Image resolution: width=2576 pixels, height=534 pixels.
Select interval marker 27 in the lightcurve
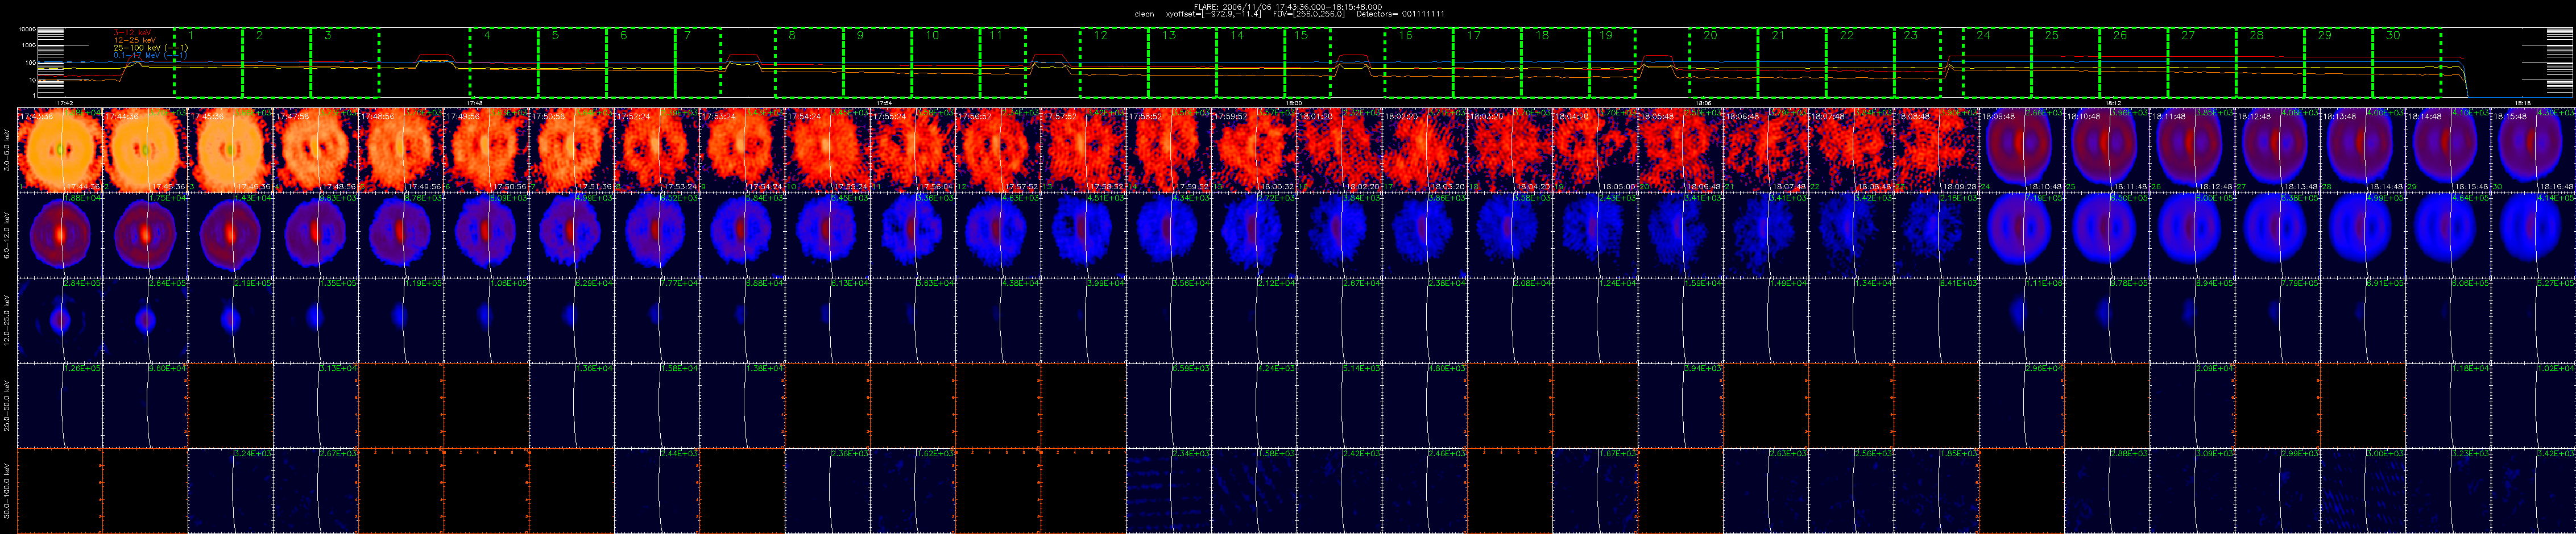(x=2188, y=35)
